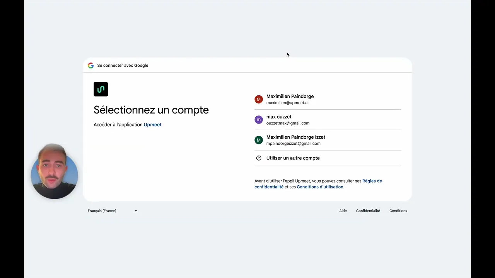495x278 pixels.
Task: Open Règles de confidentialité link
Action: click(x=318, y=184)
